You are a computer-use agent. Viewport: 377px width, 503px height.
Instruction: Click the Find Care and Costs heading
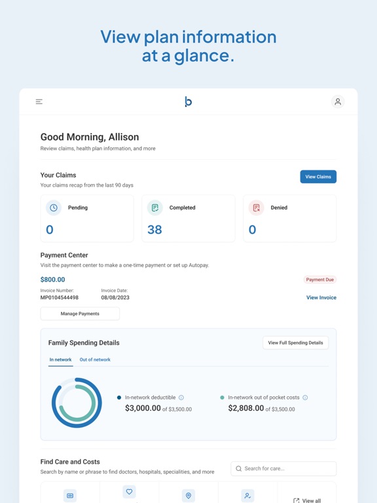pyautogui.click(x=70, y=462)
